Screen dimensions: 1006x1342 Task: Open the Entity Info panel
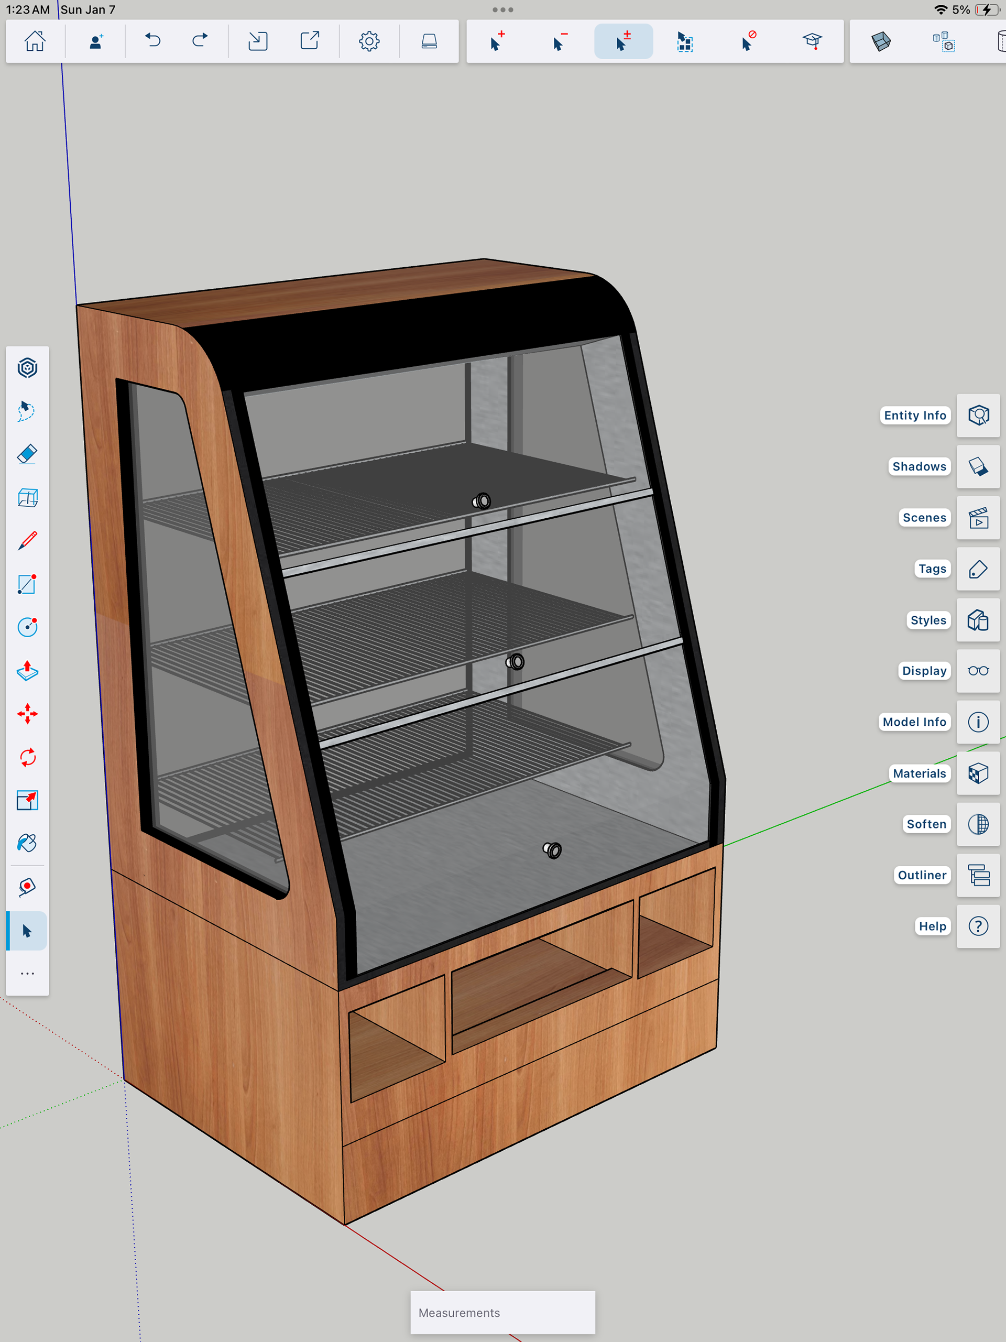[978, 416]
